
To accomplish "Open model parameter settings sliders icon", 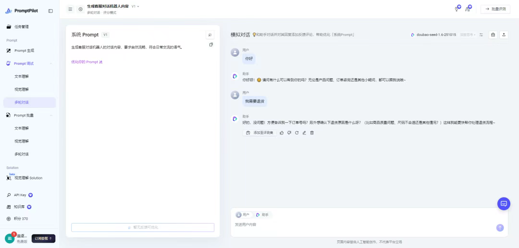I will click(481, 35).
